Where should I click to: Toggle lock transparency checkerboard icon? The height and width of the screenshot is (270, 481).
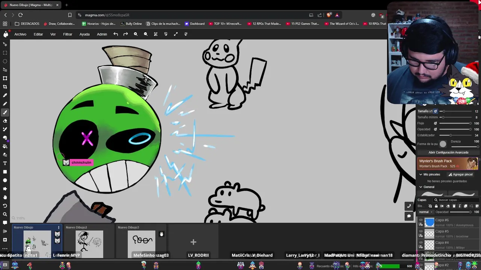(x=430, y=206)
